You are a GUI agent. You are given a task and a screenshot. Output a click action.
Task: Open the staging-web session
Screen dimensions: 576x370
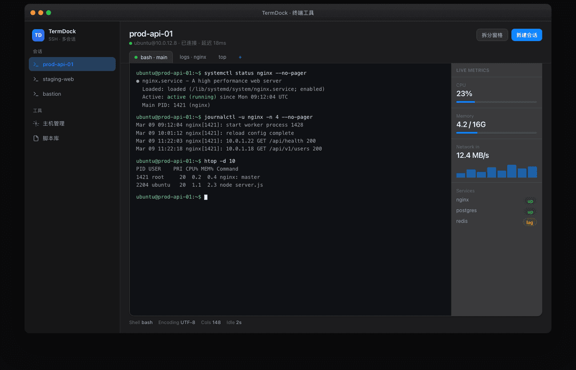(72, 79)
